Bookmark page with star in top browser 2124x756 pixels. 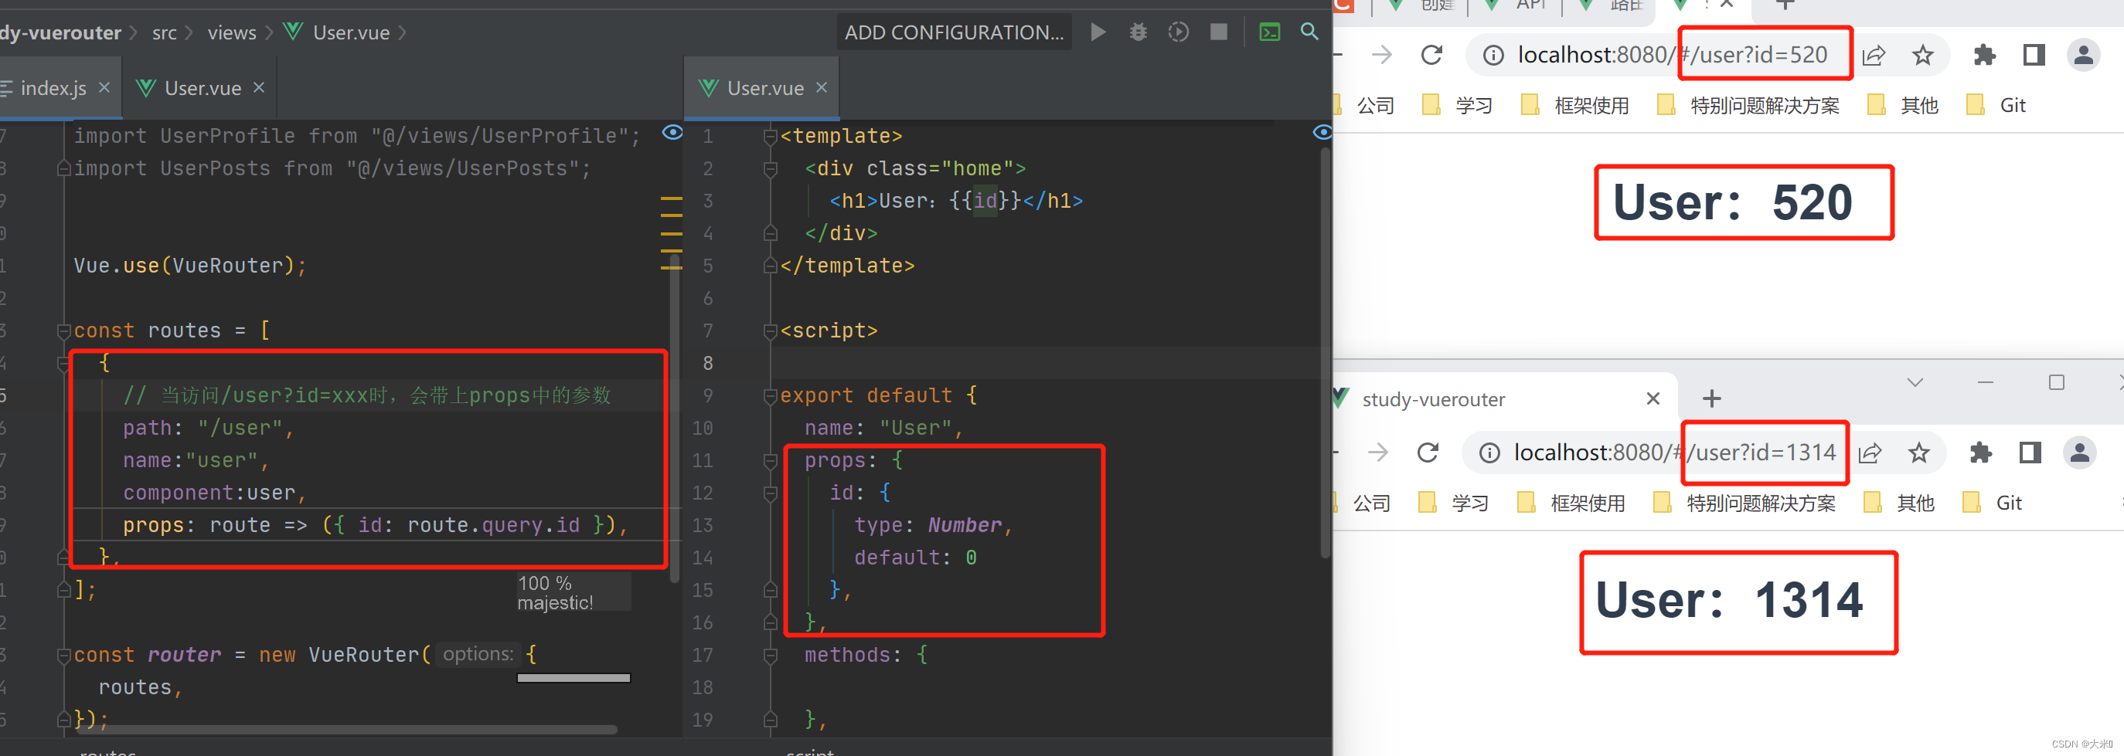[1923, 55]
